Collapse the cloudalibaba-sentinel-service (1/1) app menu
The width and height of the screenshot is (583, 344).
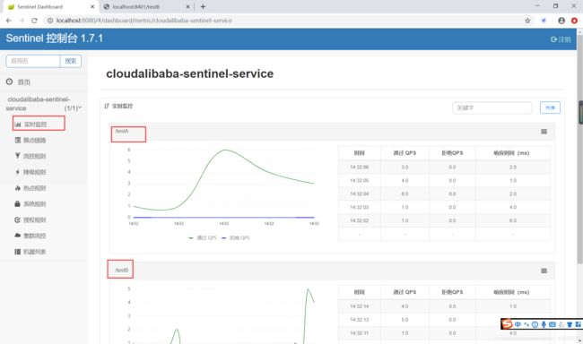[44, 104]
